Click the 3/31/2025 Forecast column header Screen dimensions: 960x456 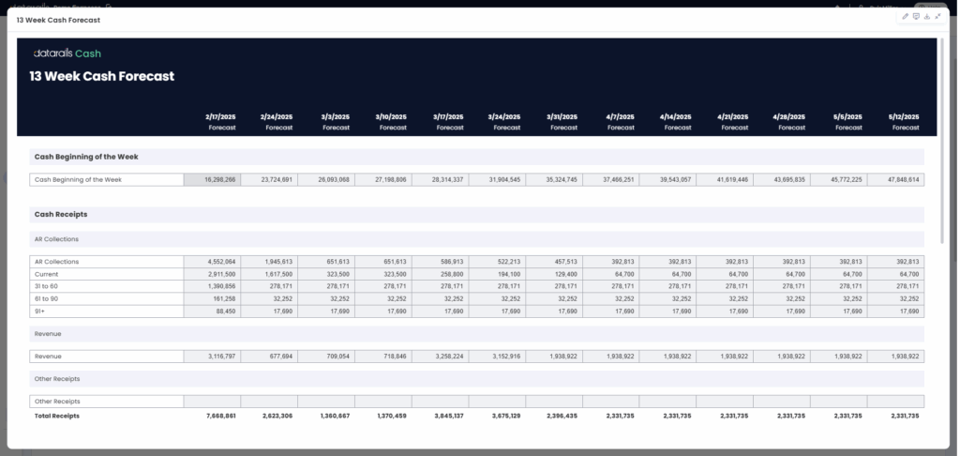point(563,121)
